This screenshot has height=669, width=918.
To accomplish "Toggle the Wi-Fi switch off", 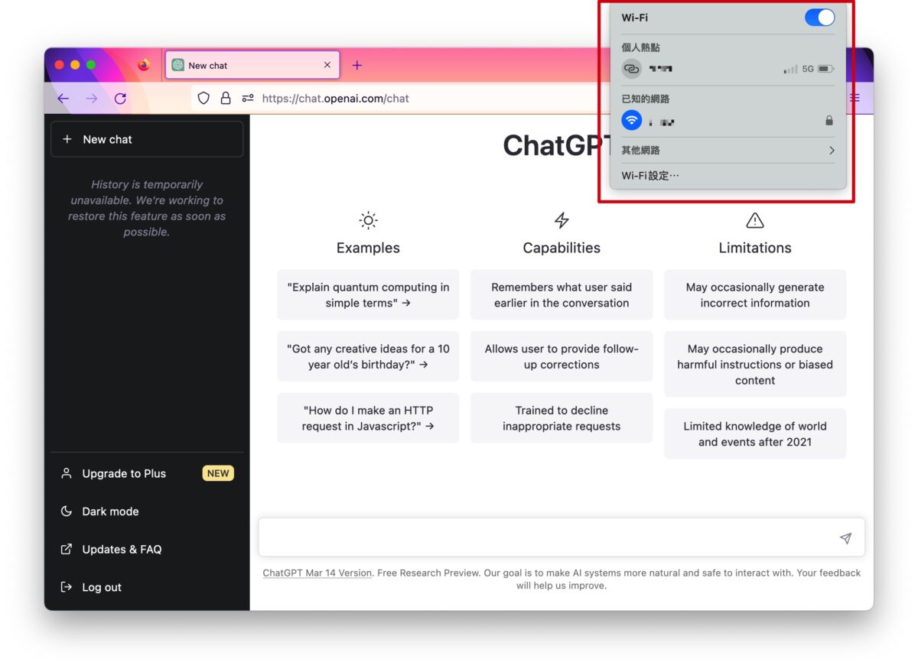I will (819, 18).
